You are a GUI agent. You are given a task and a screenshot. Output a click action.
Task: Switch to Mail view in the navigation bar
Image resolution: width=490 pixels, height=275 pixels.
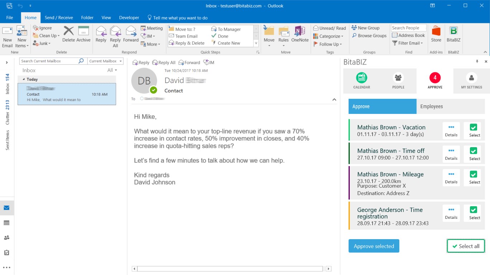[x=7, y=208]
